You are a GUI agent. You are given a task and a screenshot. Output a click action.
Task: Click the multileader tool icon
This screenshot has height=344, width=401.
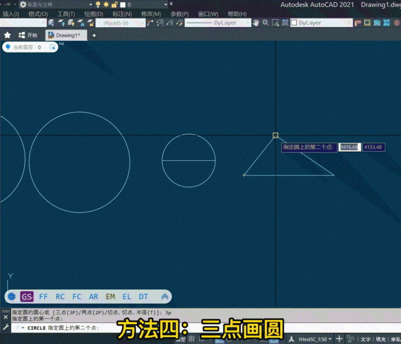pyautogui.click(x=150, y=23)
